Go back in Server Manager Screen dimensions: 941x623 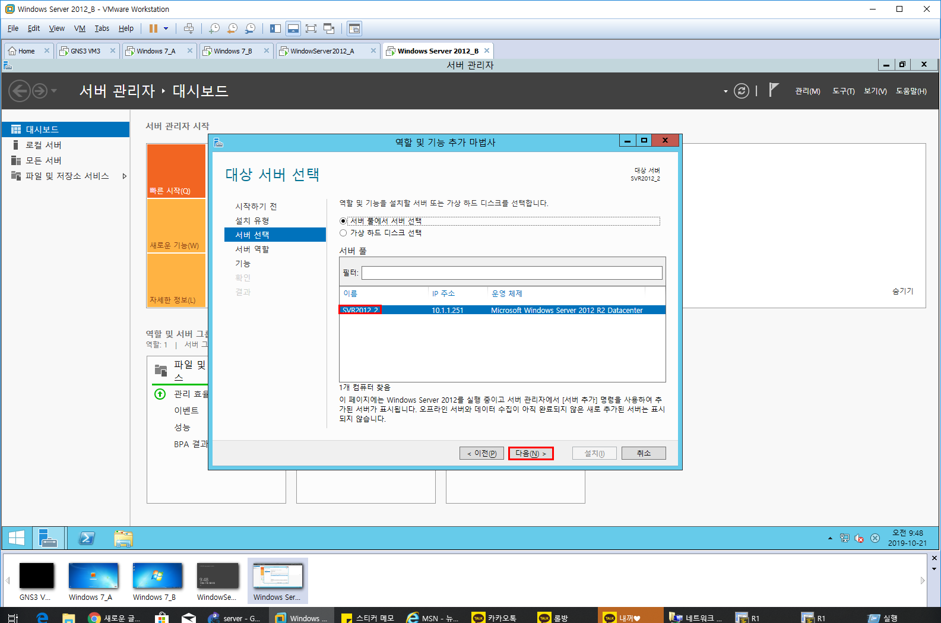(20, 91)
